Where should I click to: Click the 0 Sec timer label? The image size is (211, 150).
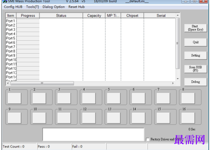click(x=192, y=129)
